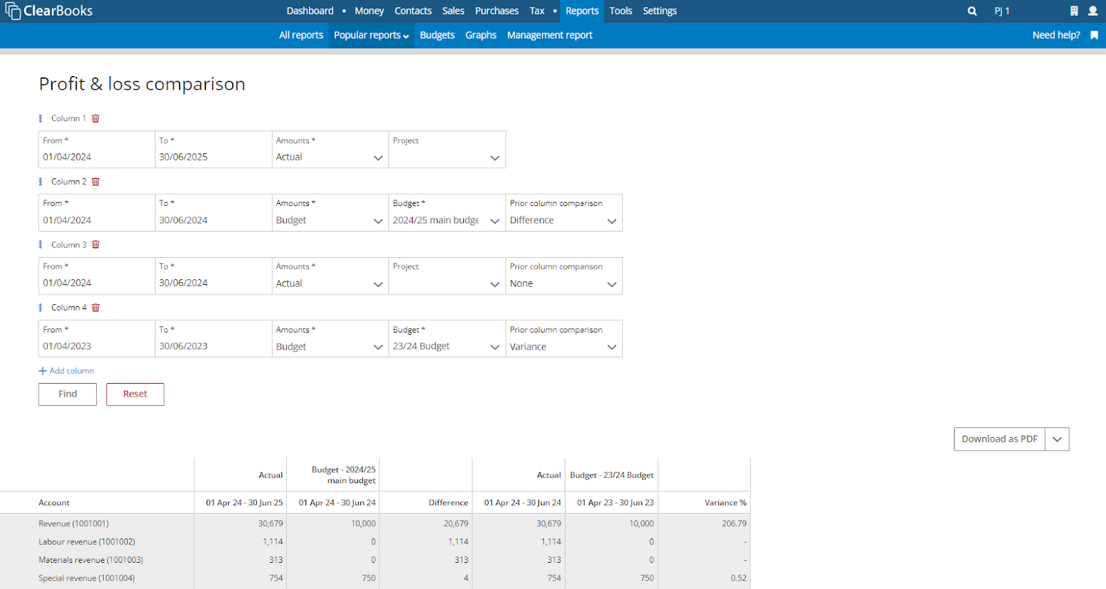Edit Column 4 From date 01/04/2023
Viewport: 1106px width, 589px height.
97,339
